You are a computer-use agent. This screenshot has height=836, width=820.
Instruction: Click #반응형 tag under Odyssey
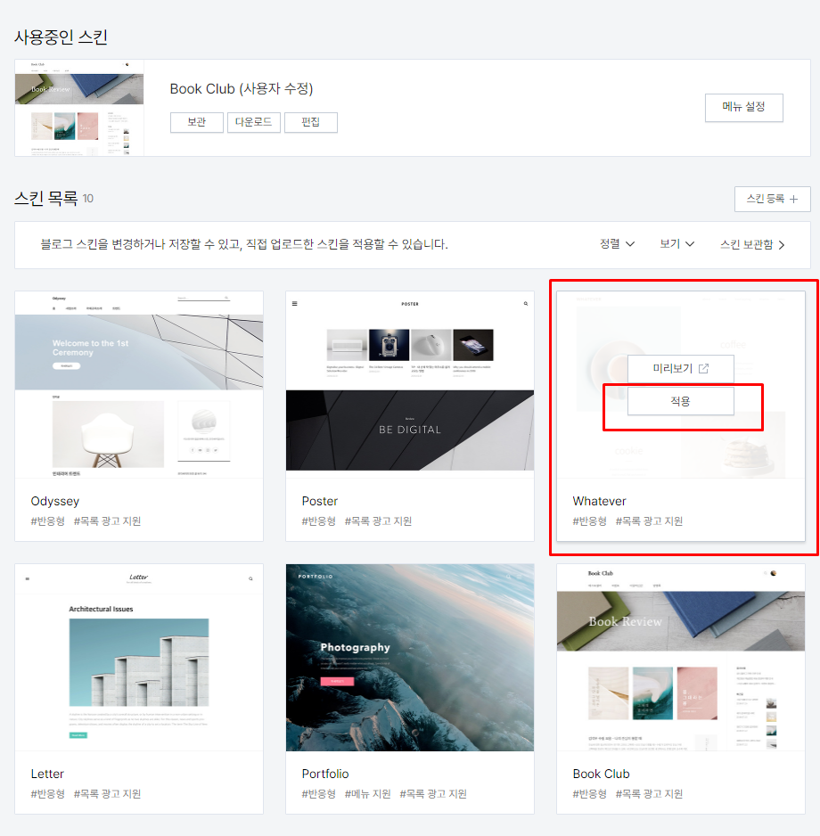click(47, 520)
